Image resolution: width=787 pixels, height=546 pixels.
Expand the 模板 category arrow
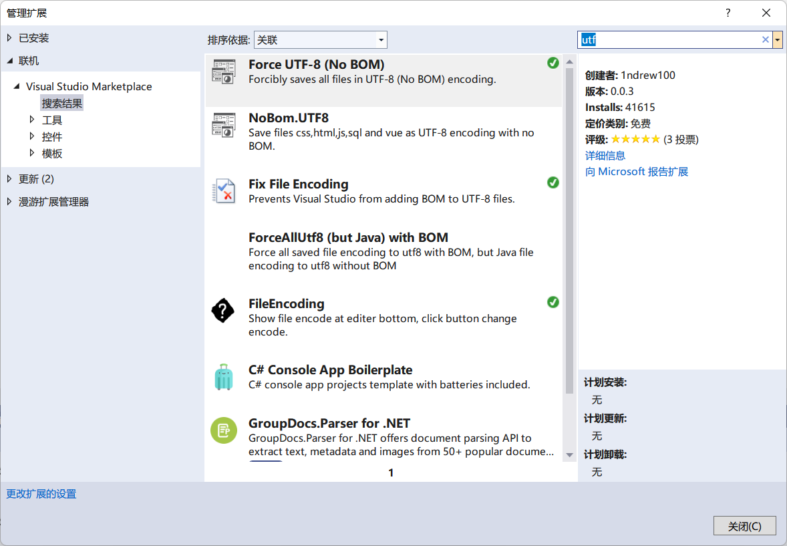[31, 152]
